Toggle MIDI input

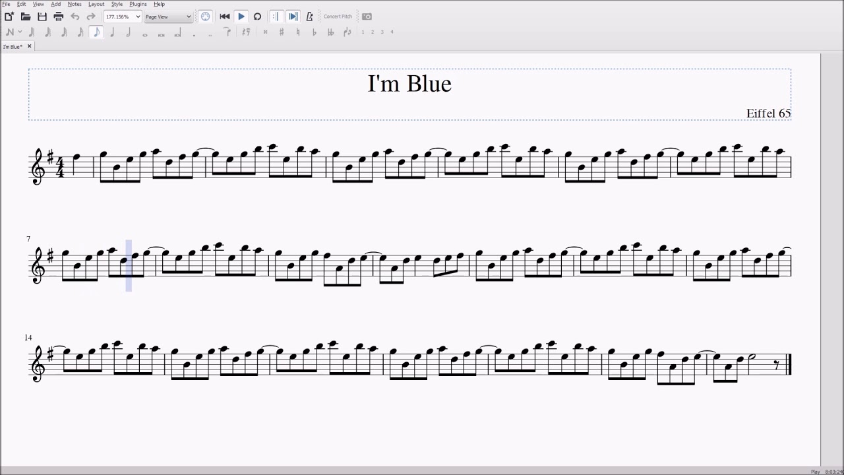[206, 16]
